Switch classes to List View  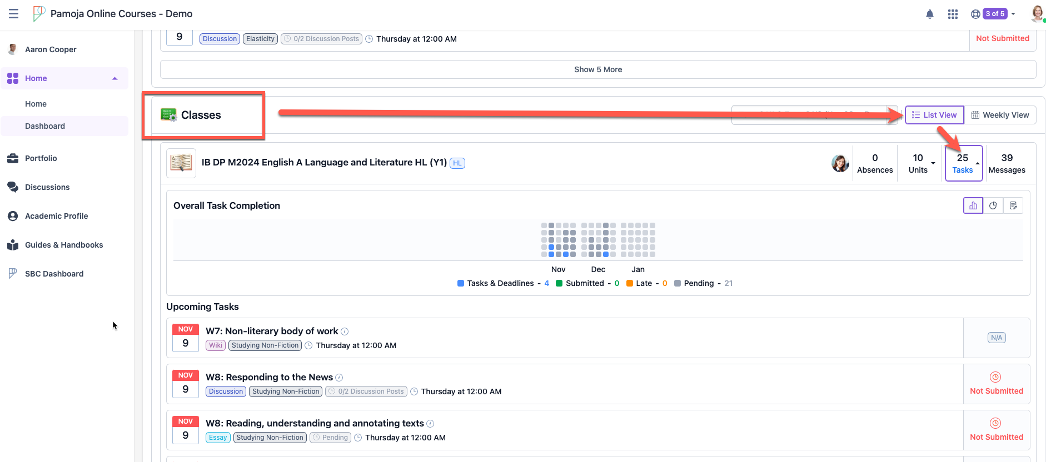click(x=934, y=115)
